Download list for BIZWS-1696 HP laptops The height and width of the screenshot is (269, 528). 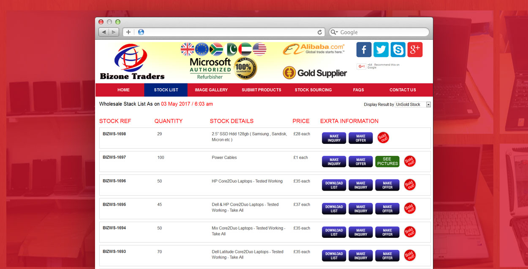tap(334, 185)
